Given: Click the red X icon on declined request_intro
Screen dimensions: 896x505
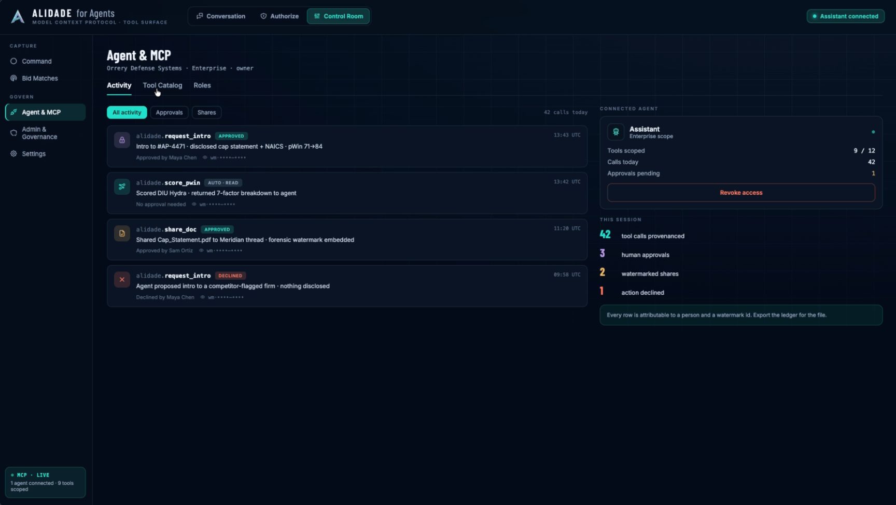Looking at the screenshot, I should (122, 280).
